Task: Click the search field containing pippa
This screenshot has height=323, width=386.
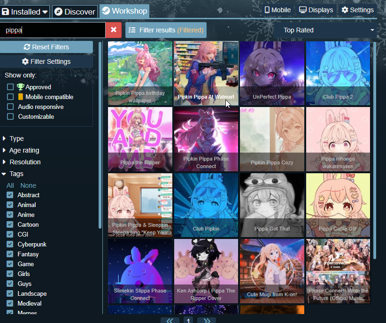Action: click(x=53, y=30)
